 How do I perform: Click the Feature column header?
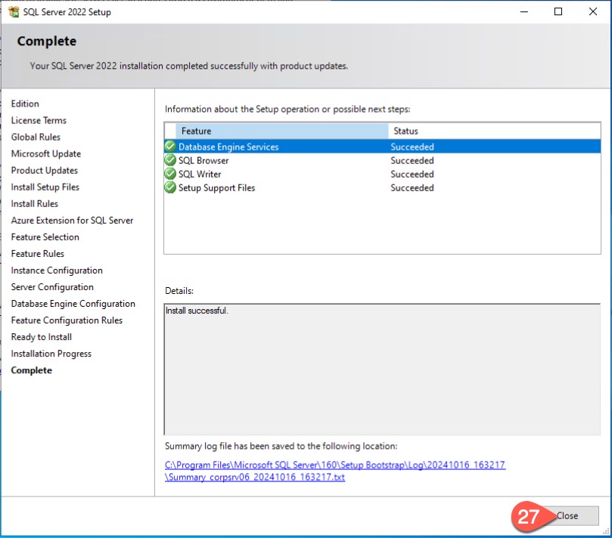point(281,131)
